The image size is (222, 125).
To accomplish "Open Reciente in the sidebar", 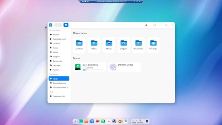I will 59,35.
